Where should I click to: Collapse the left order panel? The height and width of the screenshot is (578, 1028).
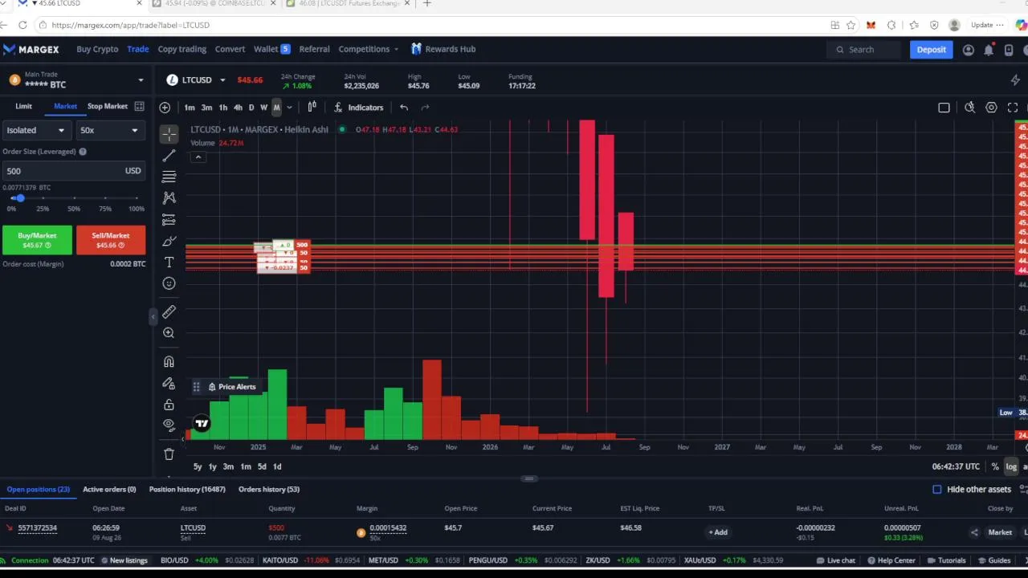153,318
